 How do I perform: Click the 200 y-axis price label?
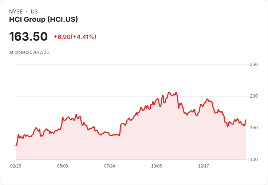click(254, 96)
